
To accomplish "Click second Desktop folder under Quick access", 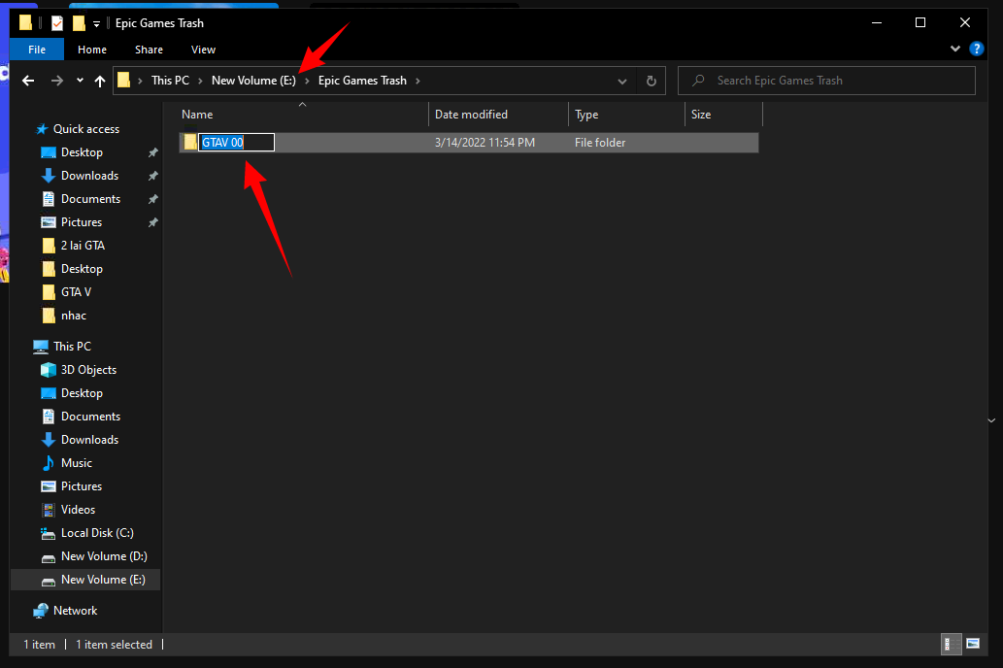I will [82, 269].
